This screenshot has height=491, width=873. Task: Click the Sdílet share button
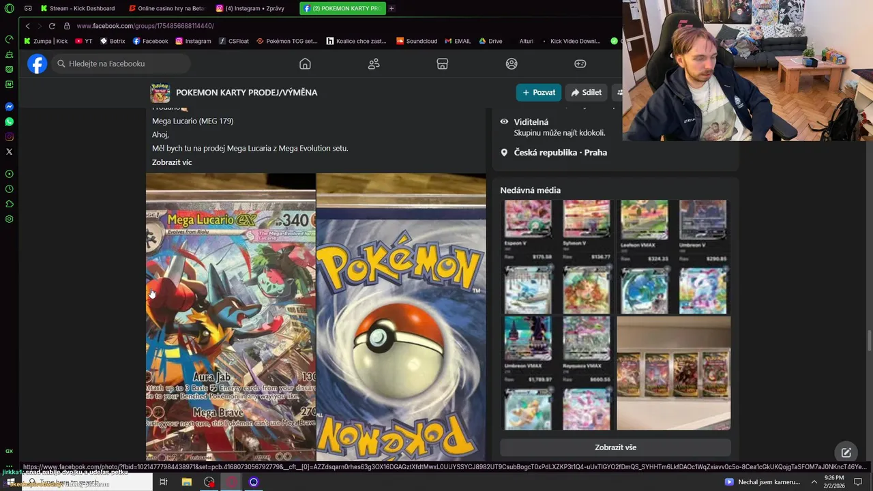tap(587, 93)
